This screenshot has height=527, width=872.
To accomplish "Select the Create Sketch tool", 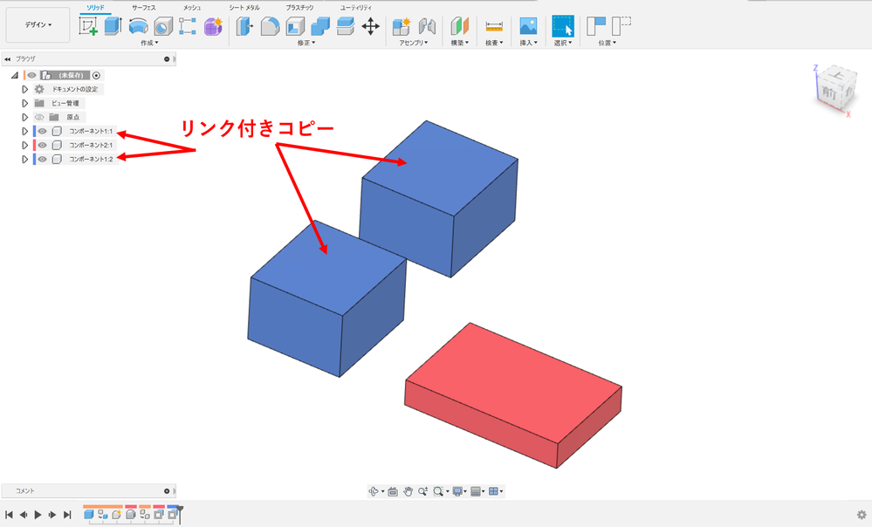I will tap(88, 26).
